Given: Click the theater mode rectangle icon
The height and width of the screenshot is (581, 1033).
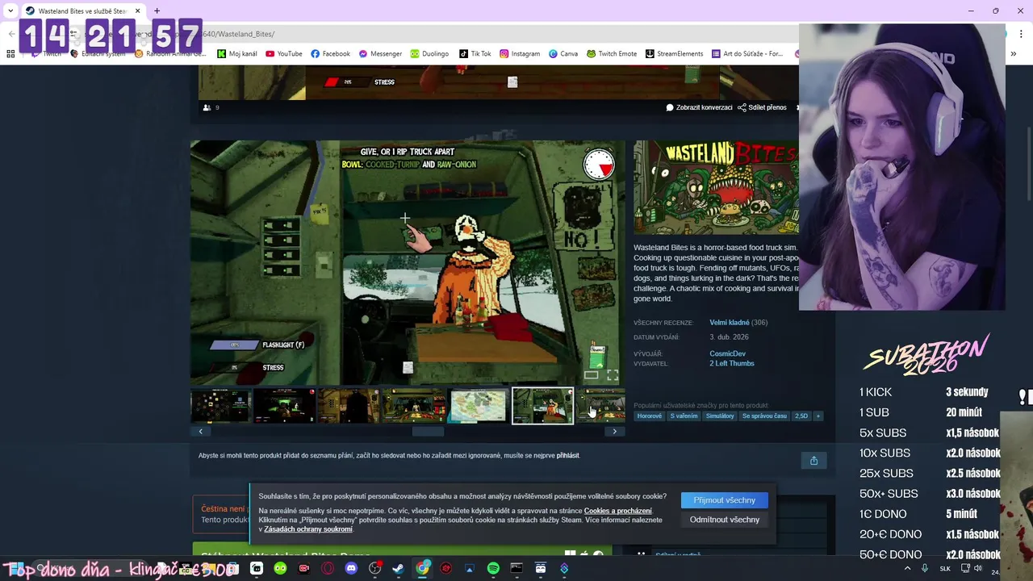Looking at the screenshot, I should pos(591,375).
